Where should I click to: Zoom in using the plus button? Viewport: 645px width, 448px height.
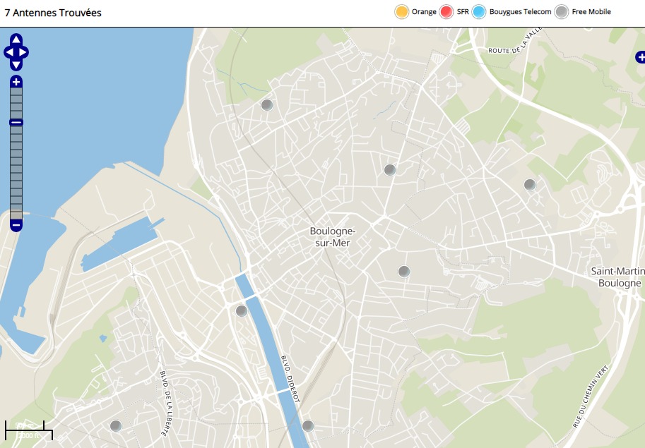(x=16, y=82)
